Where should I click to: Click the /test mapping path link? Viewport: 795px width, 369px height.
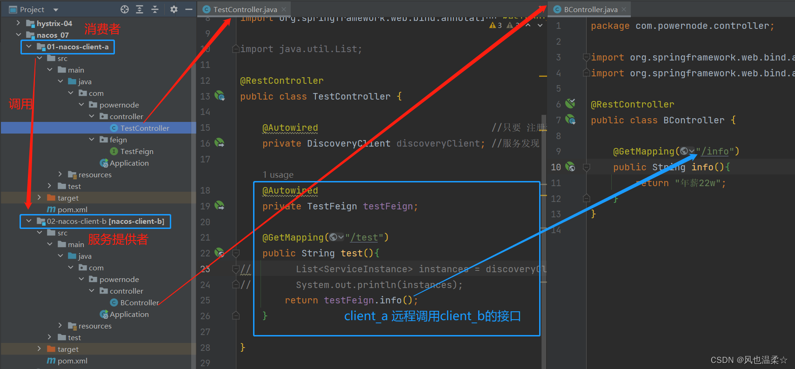click(365, 237)
